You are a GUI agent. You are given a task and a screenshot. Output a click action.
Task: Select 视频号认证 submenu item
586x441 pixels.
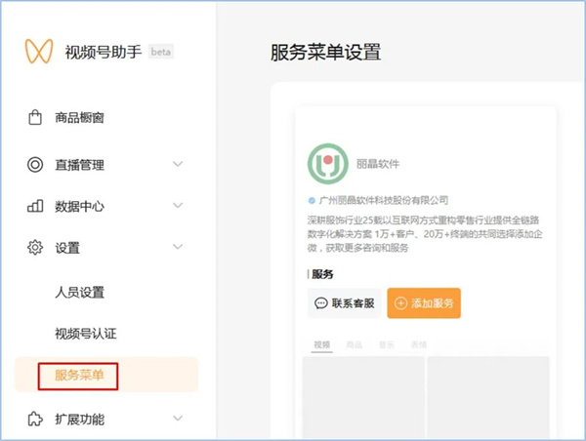(86, 334)
